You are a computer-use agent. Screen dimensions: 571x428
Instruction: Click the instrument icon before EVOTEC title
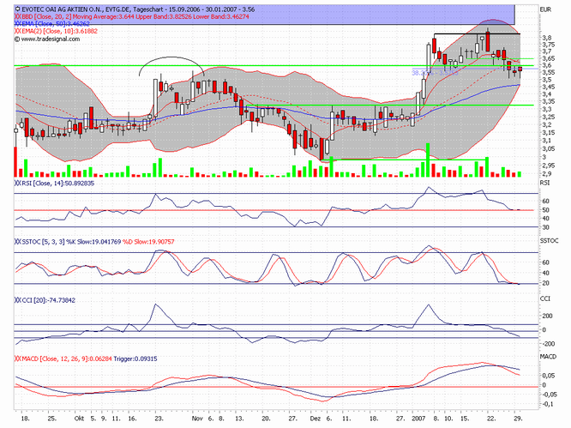coord(18,7)
